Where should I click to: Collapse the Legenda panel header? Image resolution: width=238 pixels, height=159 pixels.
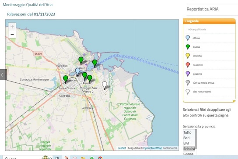[209, 21]
